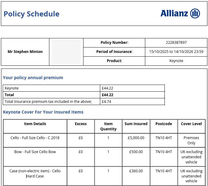
Task: Click the Keynote Cover For Your Insured Items heading
Action: click(x=43, y=112)
